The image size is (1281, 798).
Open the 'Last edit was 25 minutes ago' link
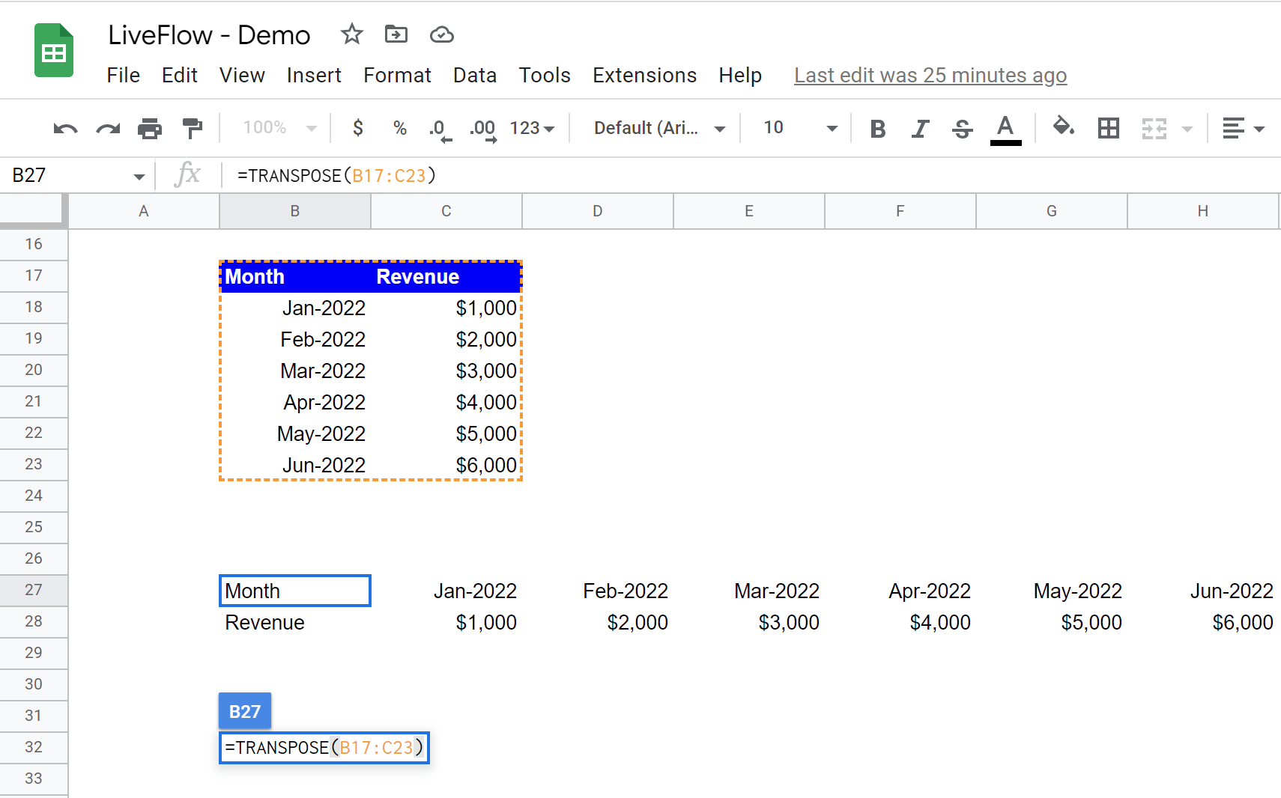[x=930, y=76]
